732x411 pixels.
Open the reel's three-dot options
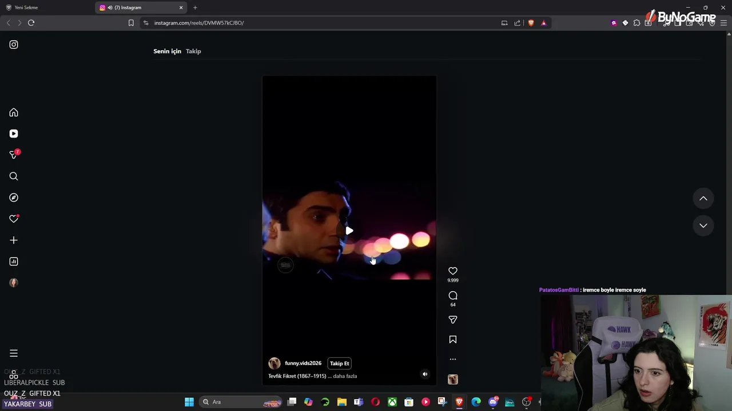point(453,359)
